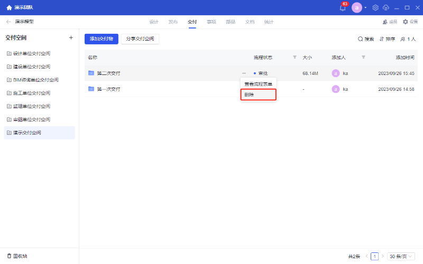The image size is (423, 264).
Task: Open more options for 第二次交付
Action: coord(244,73)
